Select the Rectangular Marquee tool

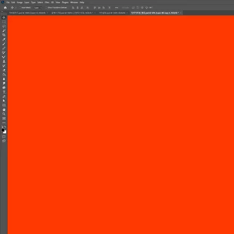point(4,22)
